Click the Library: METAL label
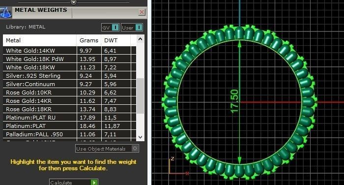The width and height of the screenshot is (344, 185). (x=26, y=27)
